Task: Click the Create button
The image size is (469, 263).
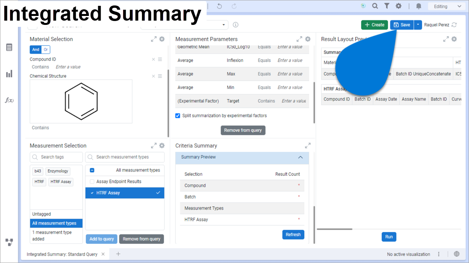Action: (374, 25)
